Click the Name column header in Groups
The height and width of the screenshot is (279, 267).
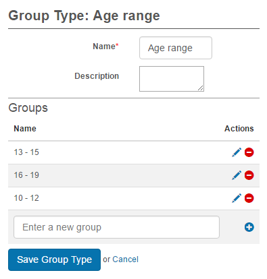pyautogui.click(x=25, y=129)
